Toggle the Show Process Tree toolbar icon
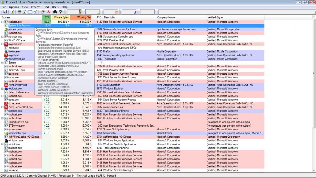Image resolution: width=316 pixels, height=178 pixels. [x=25, y=12]
